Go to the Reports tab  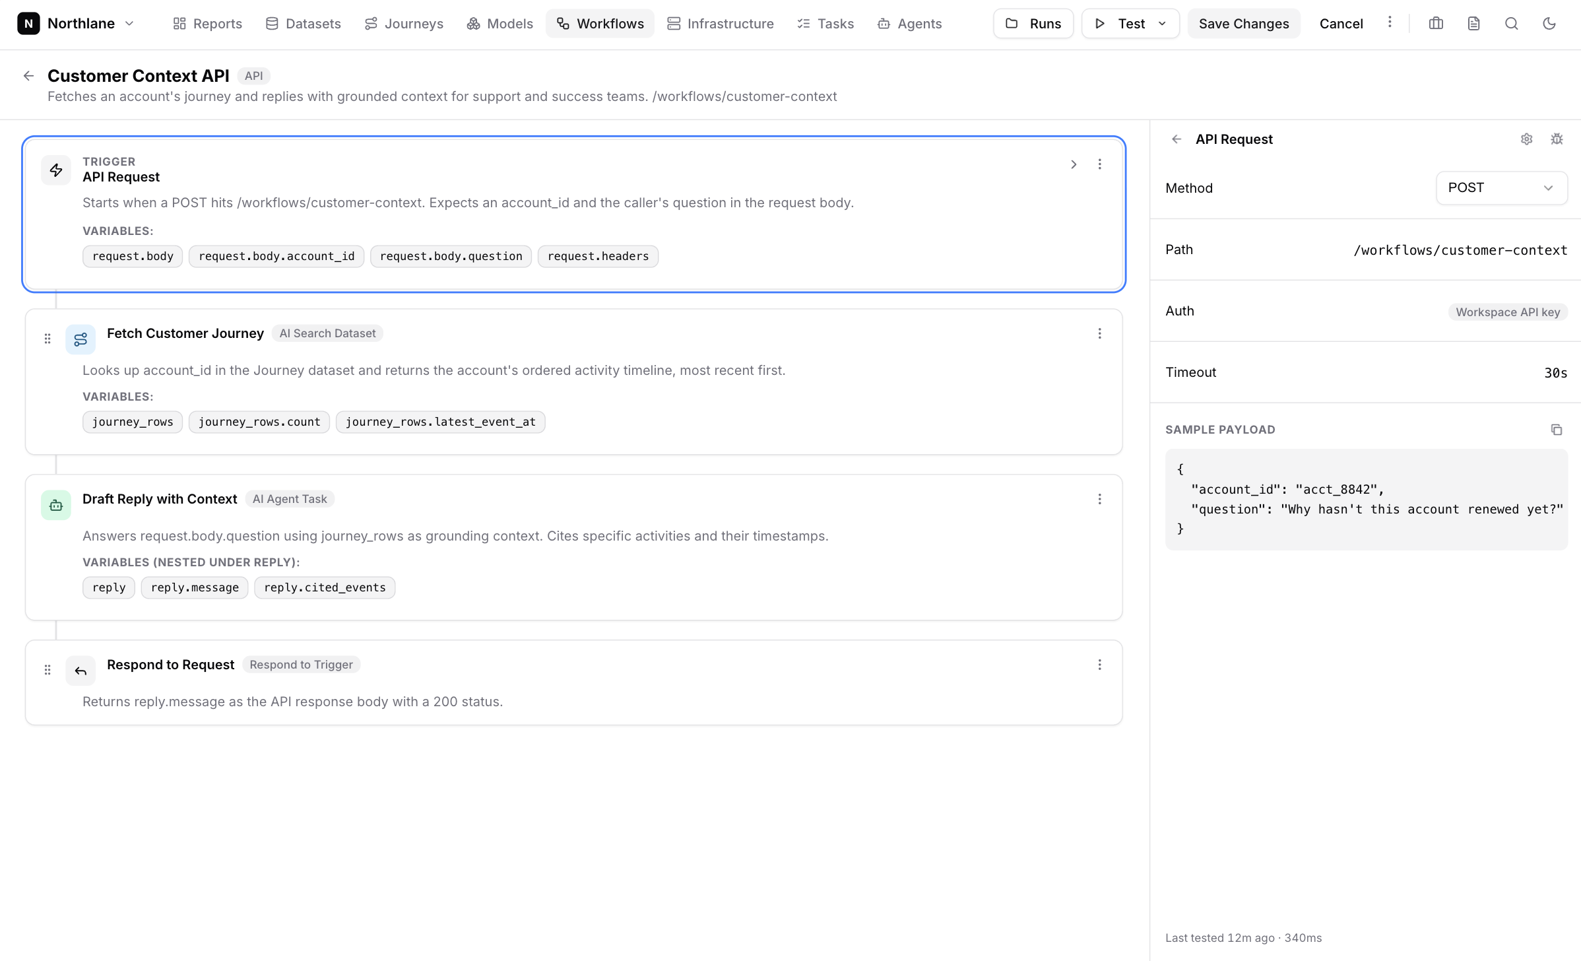click(x=207, y=24)
